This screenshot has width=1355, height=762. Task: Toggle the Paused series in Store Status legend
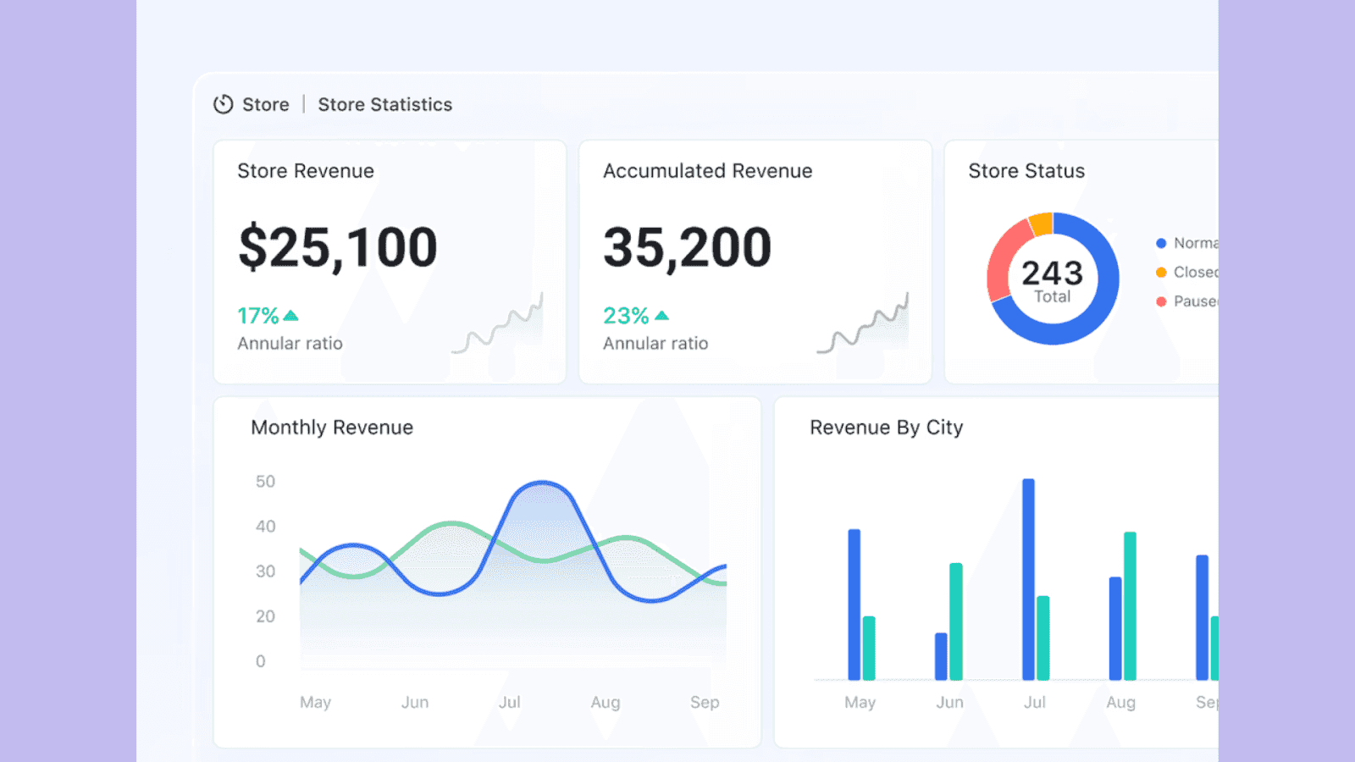(1186, 301)
